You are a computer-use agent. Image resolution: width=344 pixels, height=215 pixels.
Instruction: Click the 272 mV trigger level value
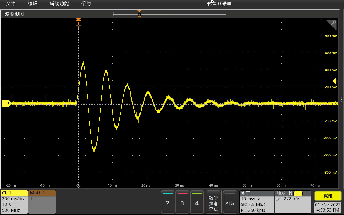pyautogui.click(x=291, y=199)
